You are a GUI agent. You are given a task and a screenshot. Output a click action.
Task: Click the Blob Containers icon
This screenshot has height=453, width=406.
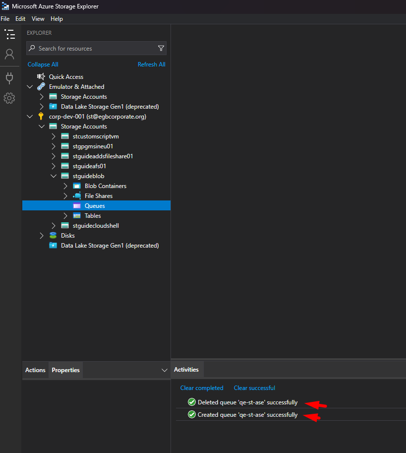click(77, 186)
